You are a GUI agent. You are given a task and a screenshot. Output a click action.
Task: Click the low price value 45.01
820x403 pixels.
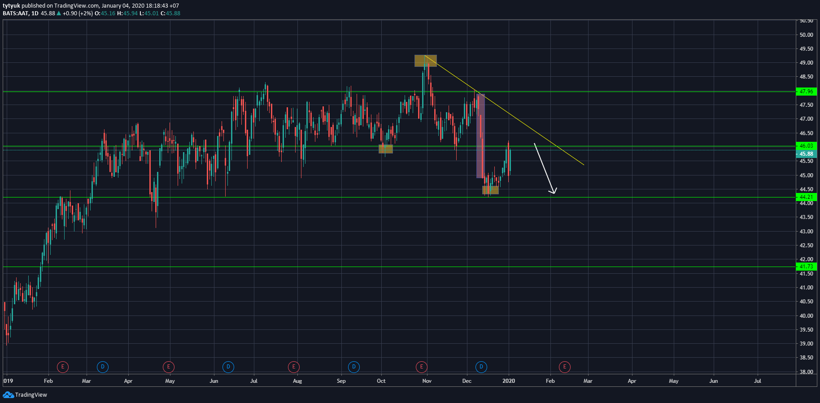[x=152, y=13]
